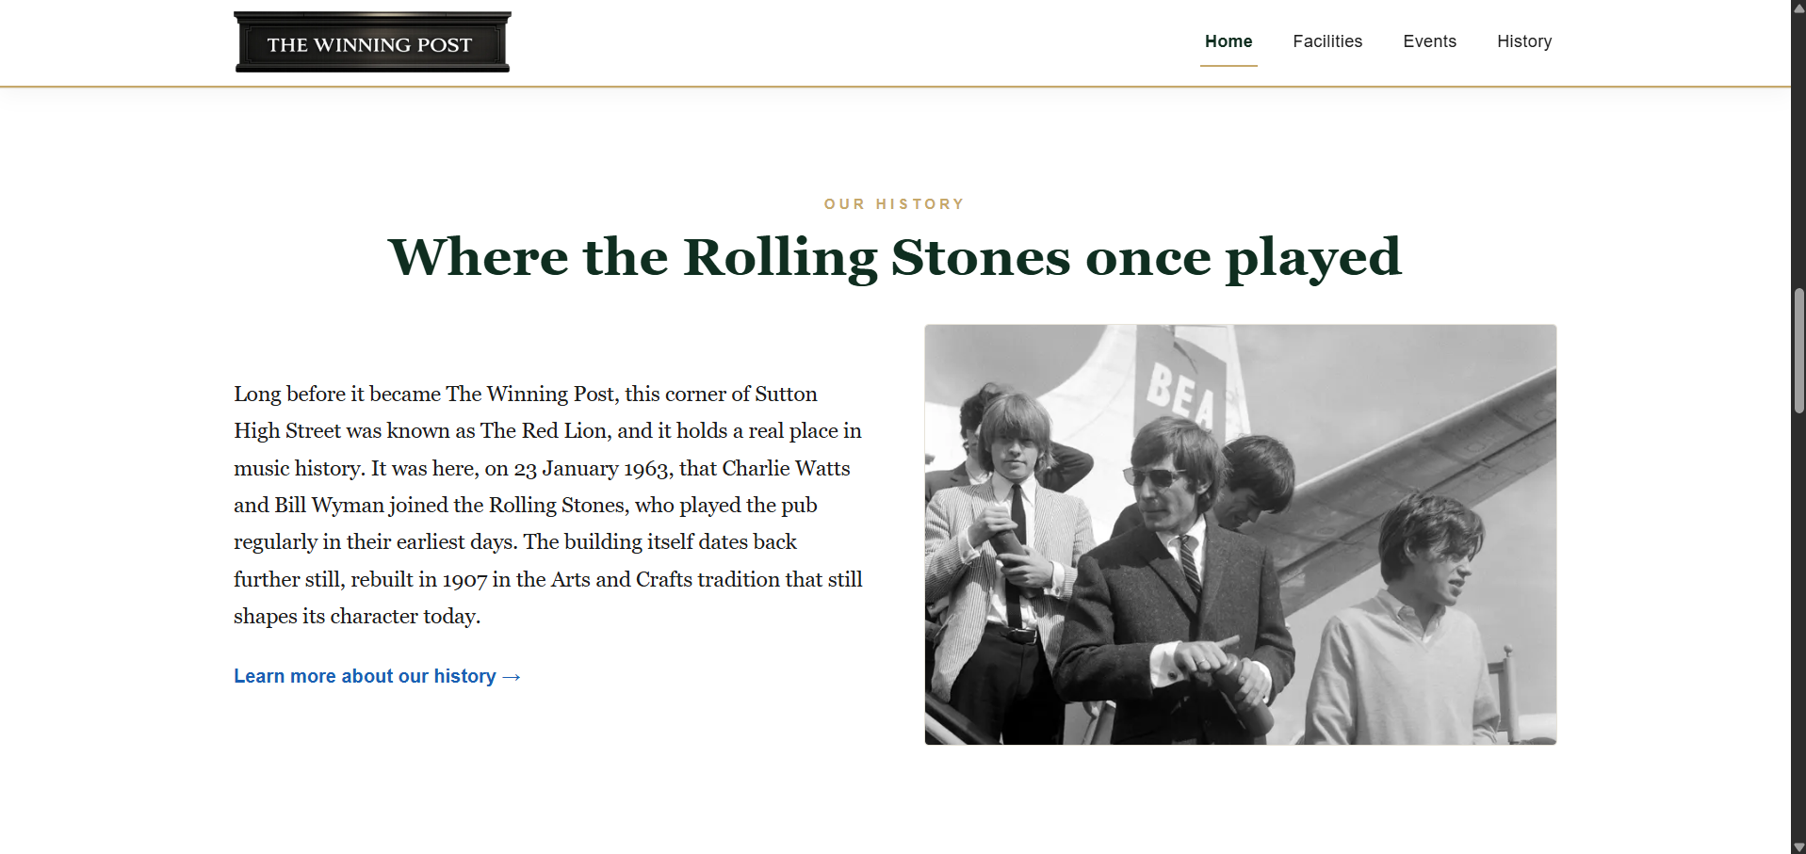
Task: Click the words Charlie Watts in the text
Action: [786, 468]
